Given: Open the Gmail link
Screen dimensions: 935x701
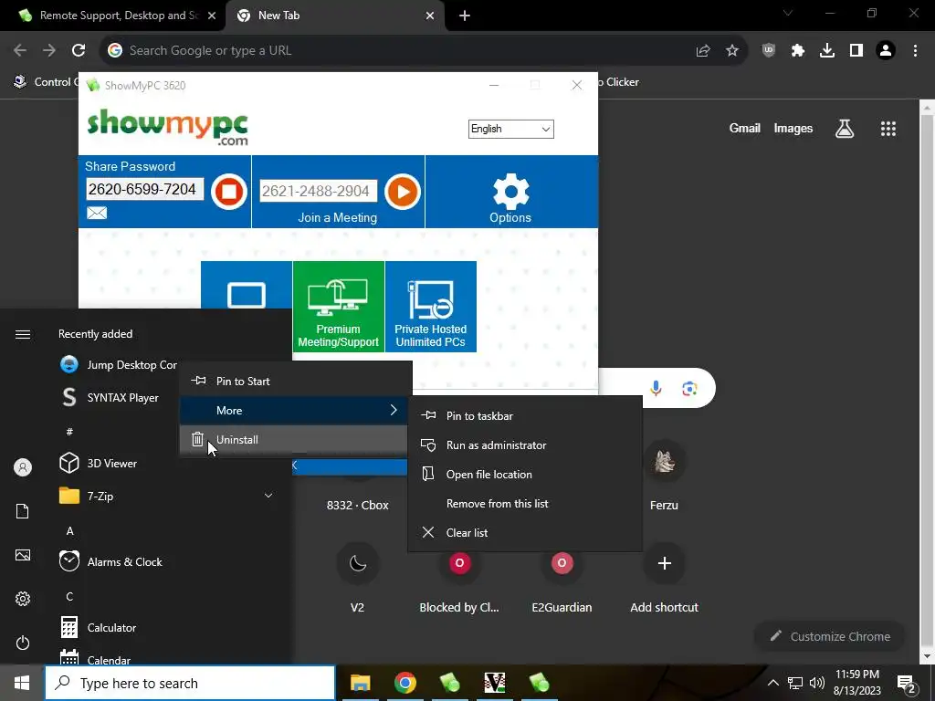Looking at the screenshot, I should click(x=745, y=128).
